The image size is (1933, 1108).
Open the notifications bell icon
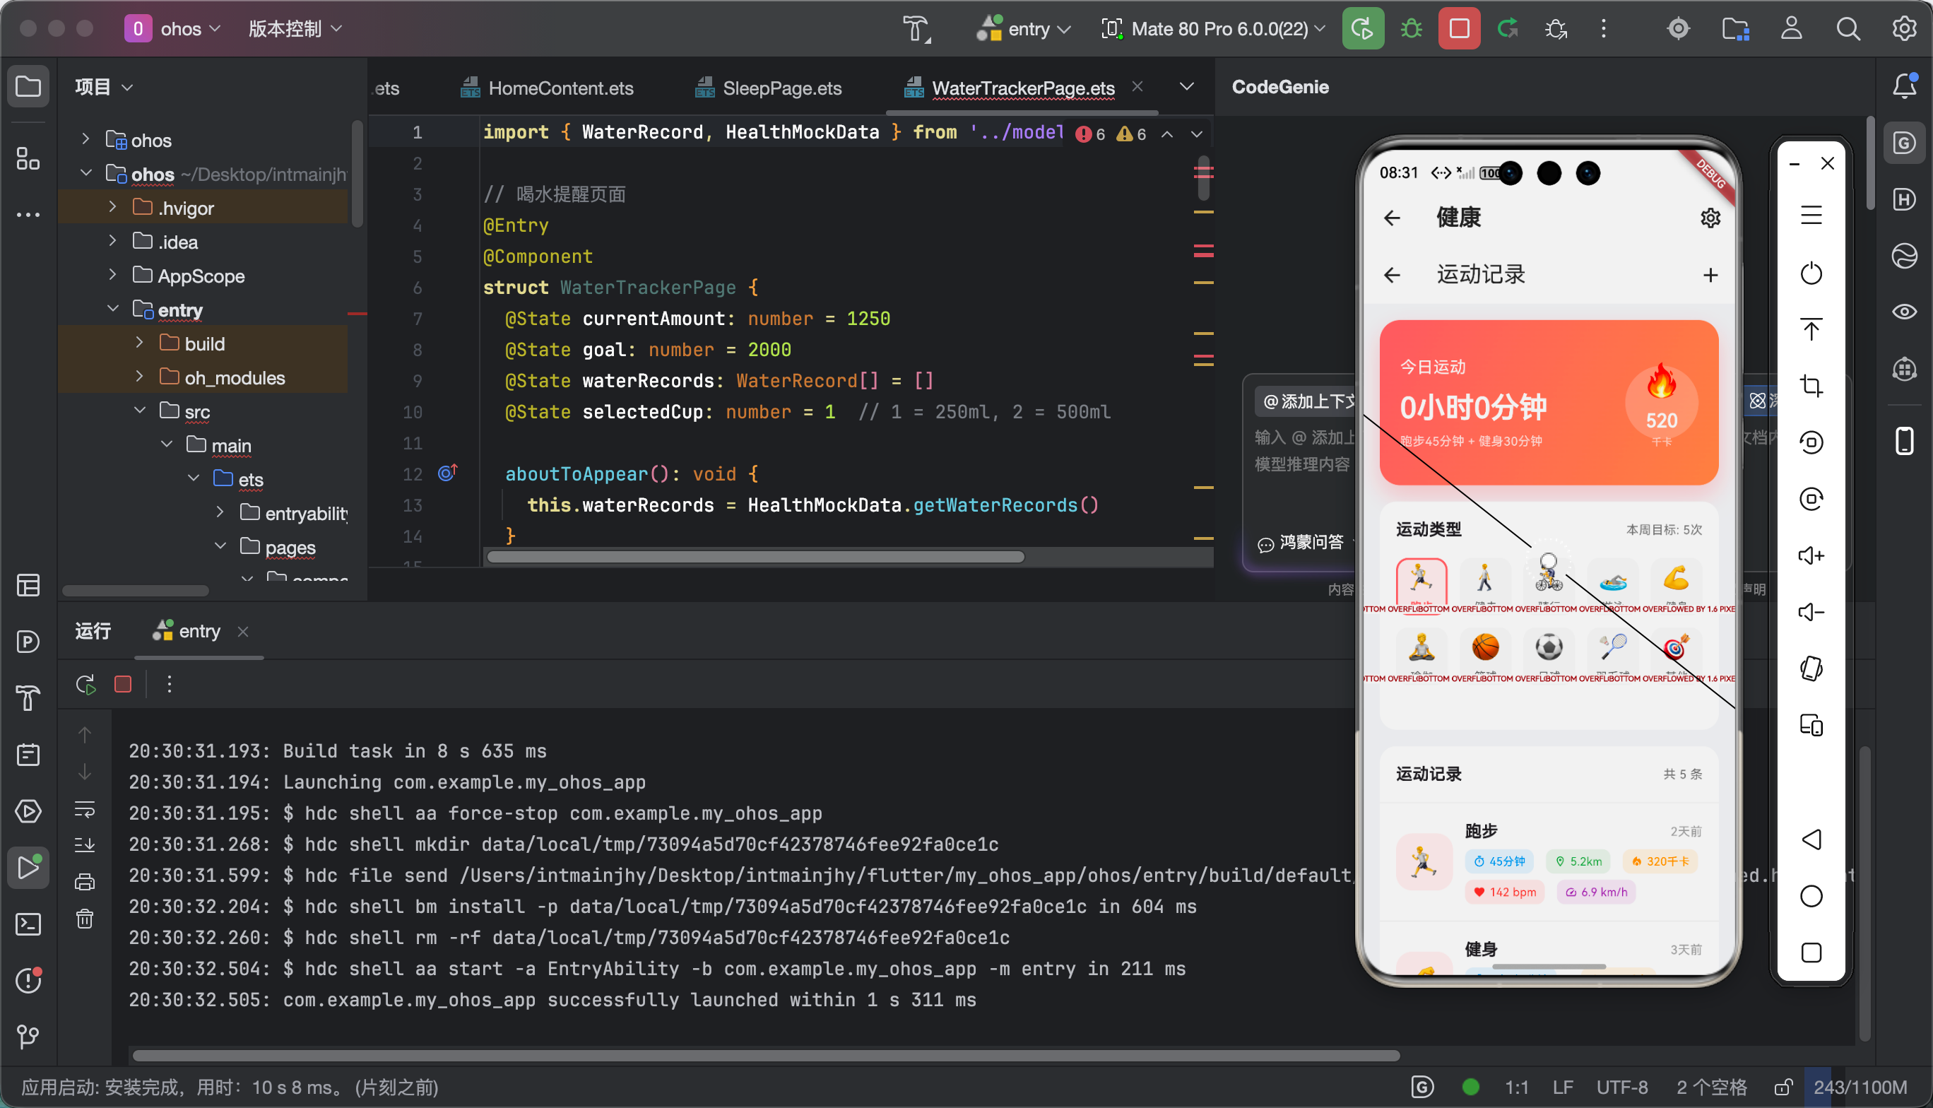pos(1904,86)
